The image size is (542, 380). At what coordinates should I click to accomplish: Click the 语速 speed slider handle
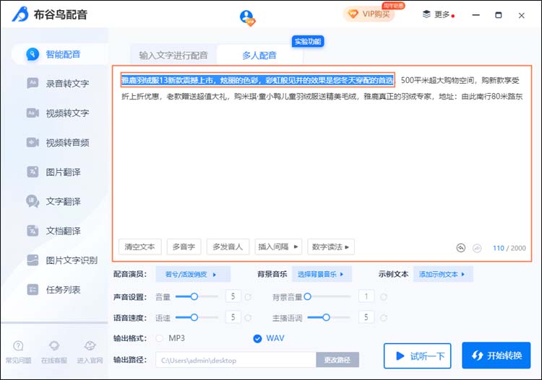click(x=194, y=317)
